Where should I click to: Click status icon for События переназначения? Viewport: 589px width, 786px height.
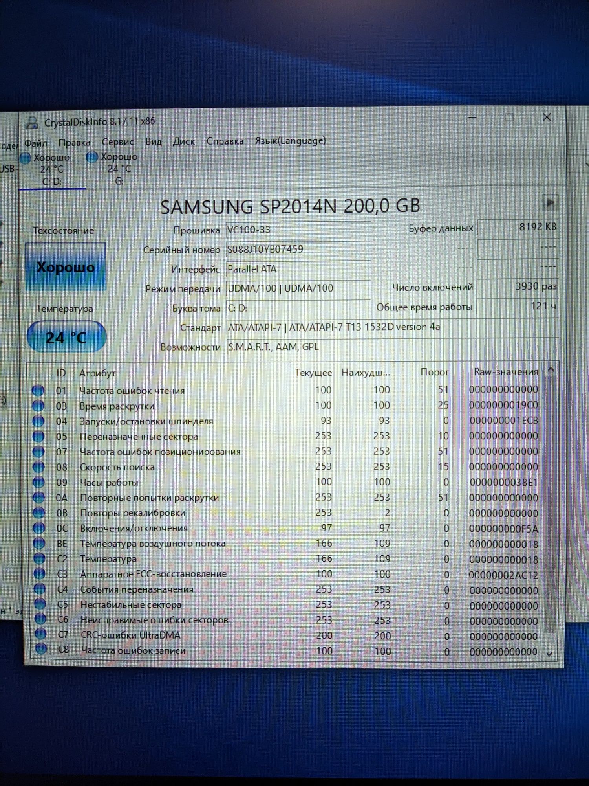[x=40, y=589]
